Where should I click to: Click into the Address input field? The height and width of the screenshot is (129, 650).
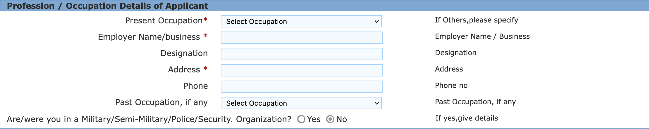pyautogui.click(x=302, y=70)
